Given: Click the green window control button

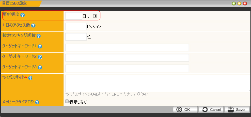Looking at the screenshot, I should pos(234,3).
